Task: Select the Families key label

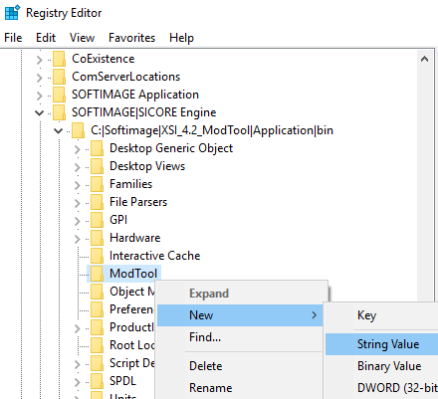Action: coord(130,184)
